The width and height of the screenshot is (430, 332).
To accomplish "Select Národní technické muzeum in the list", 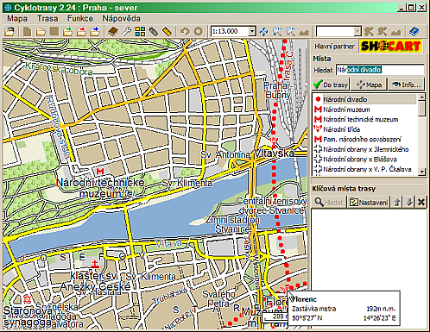I will (365, 119).
